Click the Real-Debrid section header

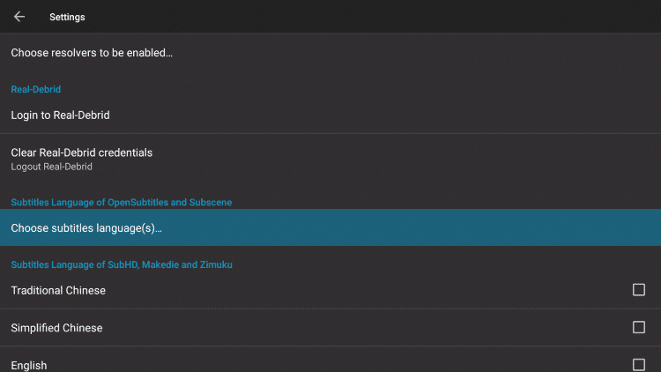[x=36, y=89]
